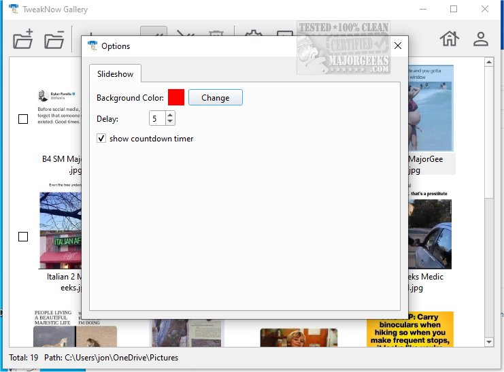The width and height of the screenshot is (504, 372).
Task: Uncheck show countdown timer checkbox
Action: pyautogui.click(x=101, y=139)
